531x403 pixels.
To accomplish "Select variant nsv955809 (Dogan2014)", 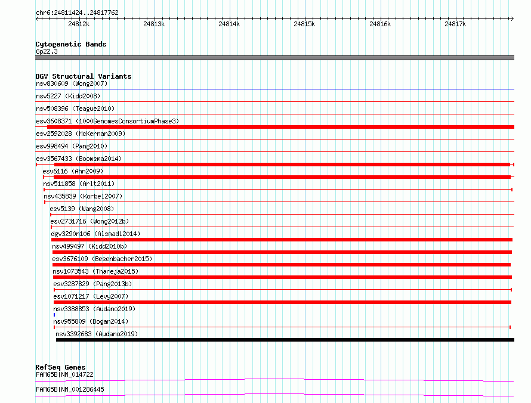I will click(91, 321).
